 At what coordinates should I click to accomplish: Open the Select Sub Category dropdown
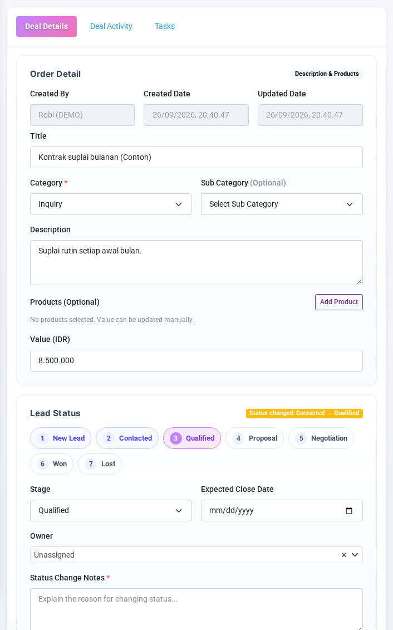(x=282, y=204)
